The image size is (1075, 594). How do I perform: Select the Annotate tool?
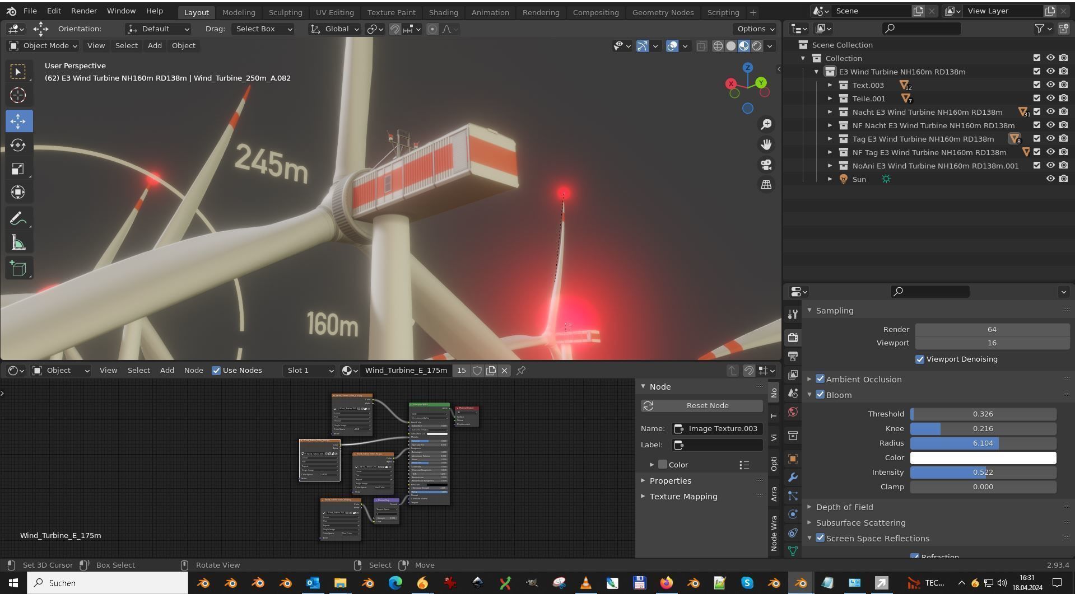tap(18, 218)
